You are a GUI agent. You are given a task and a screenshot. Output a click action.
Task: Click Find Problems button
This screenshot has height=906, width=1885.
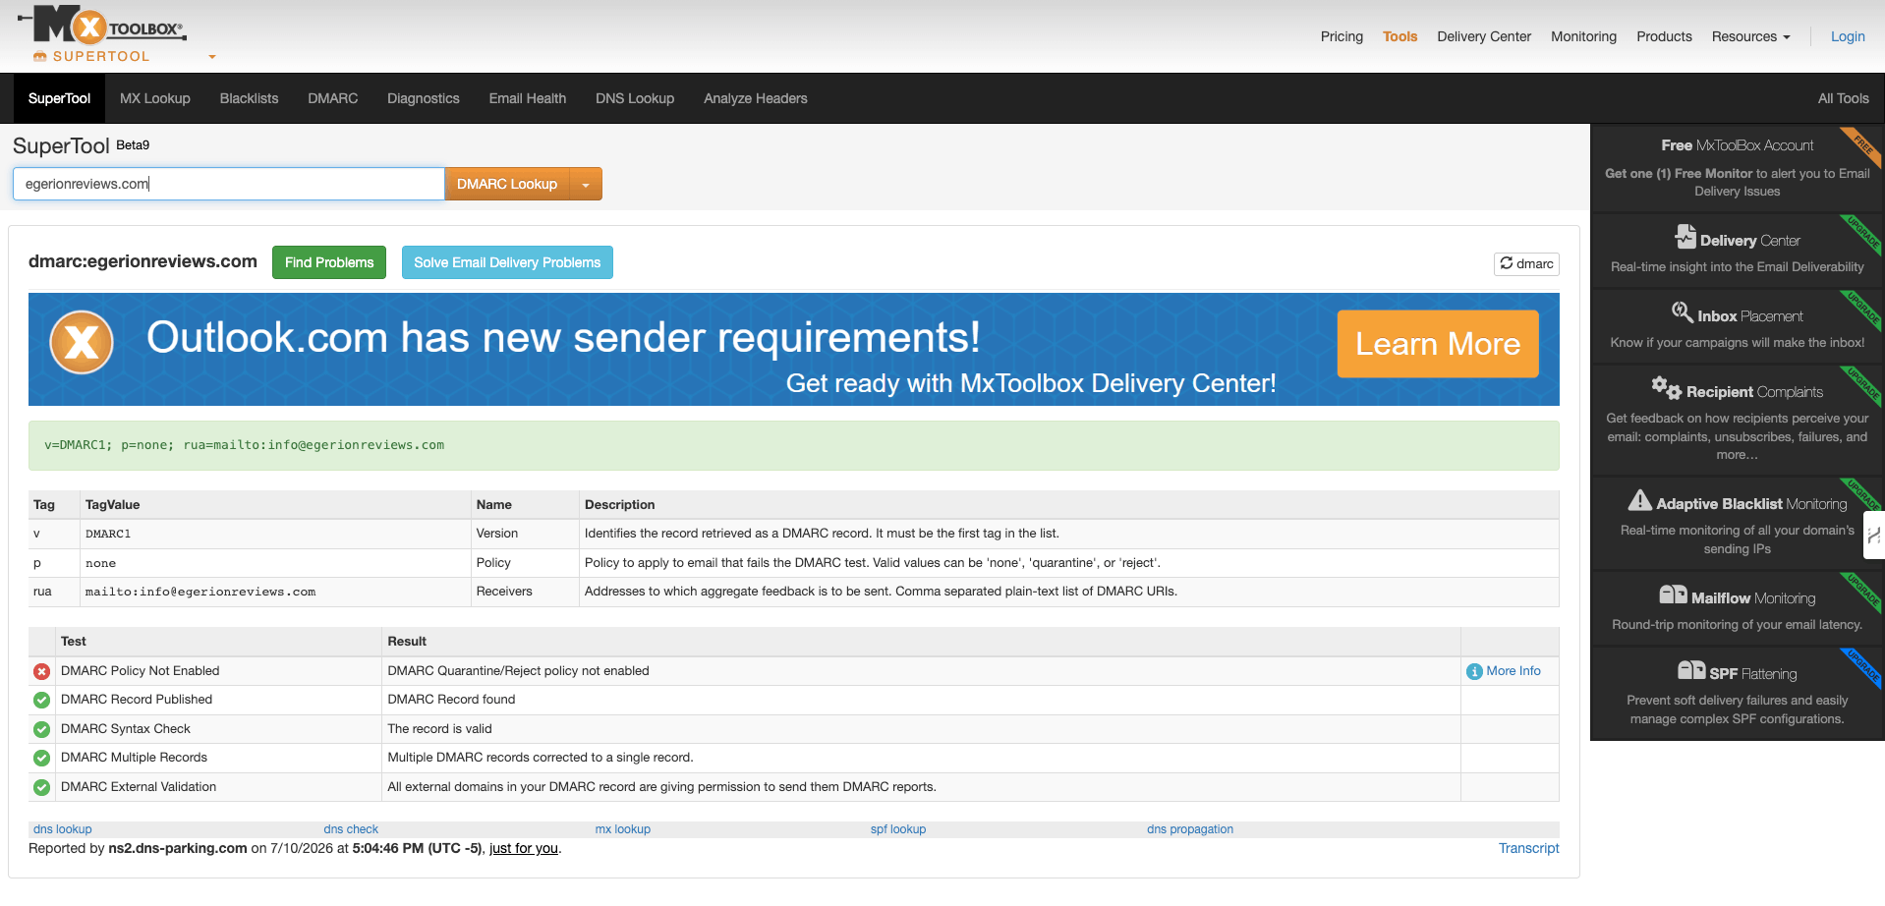pyautogui.click(x=329, y=262)
